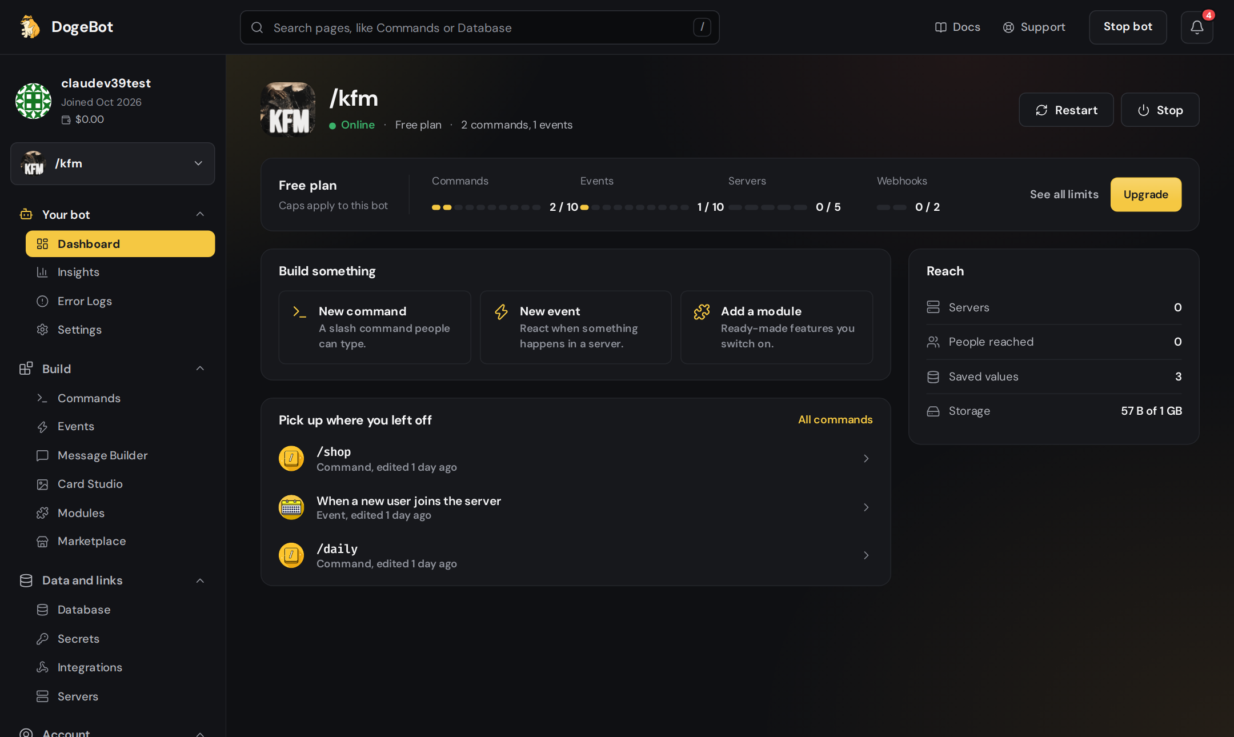Screen dimensions: 1234x737
Task: Click the Add a module puzzle icon
Action: (702, 311)
